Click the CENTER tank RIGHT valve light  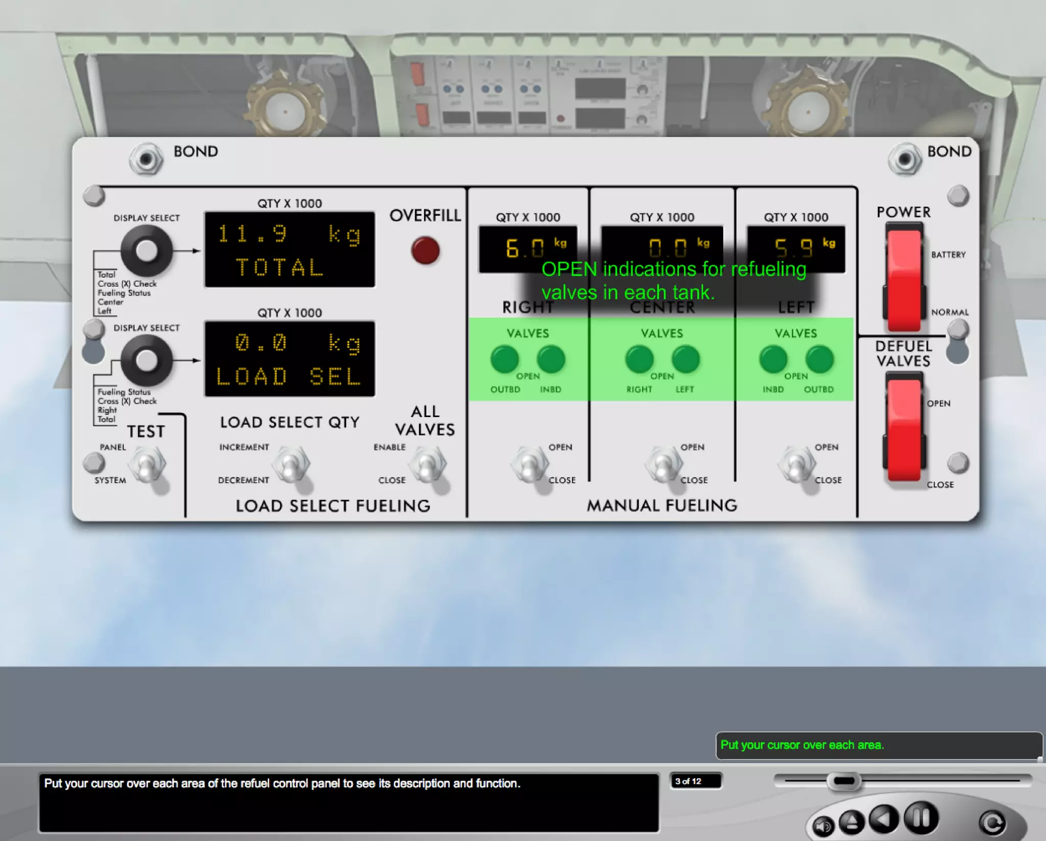point(639,359)
